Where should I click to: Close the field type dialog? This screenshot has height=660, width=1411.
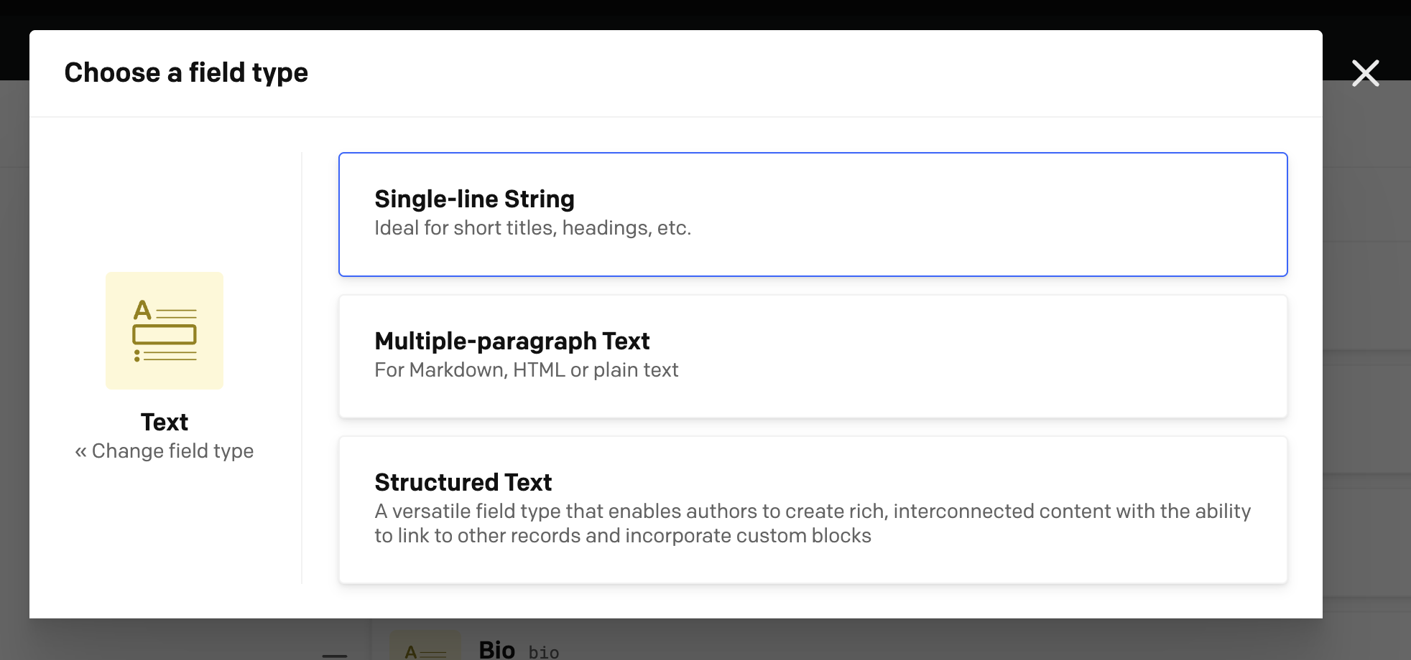pos(1365,73)
